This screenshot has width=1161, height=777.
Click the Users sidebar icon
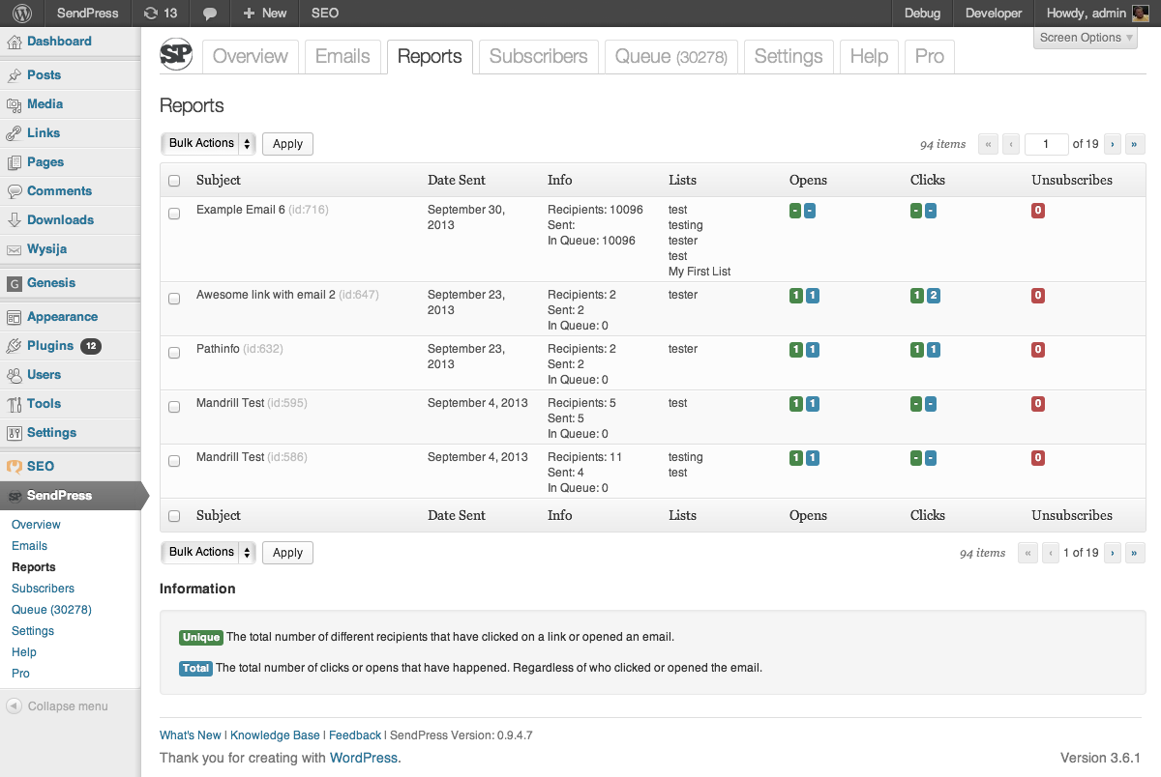point(15,375)
